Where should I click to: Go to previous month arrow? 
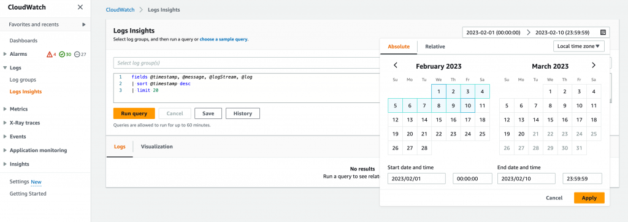click(396, 66)
